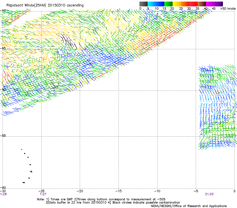The image size is (237, 208).
Task: Click the magenta 40-45 knots legend color
Action: coord(210,4)
